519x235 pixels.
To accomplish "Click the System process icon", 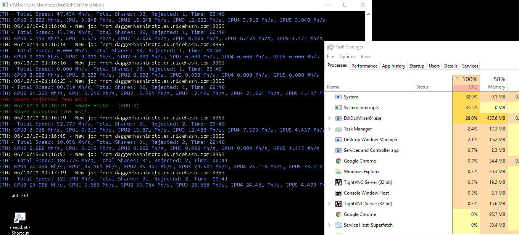I will click(x=338, y=97).
